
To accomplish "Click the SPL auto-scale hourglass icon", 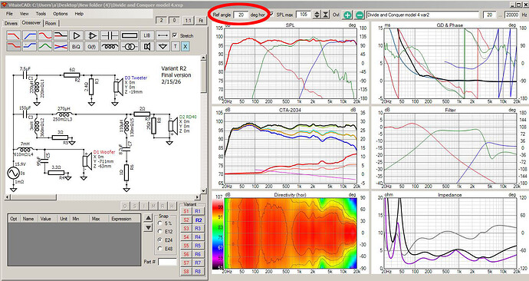I will pyautogui.click(x=325, y=15).
